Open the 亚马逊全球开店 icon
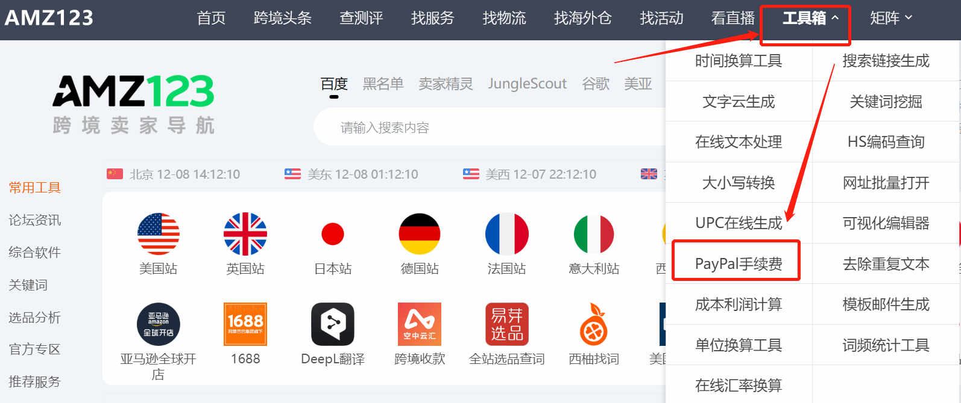The image size is (961, 403). click(158, 324)
